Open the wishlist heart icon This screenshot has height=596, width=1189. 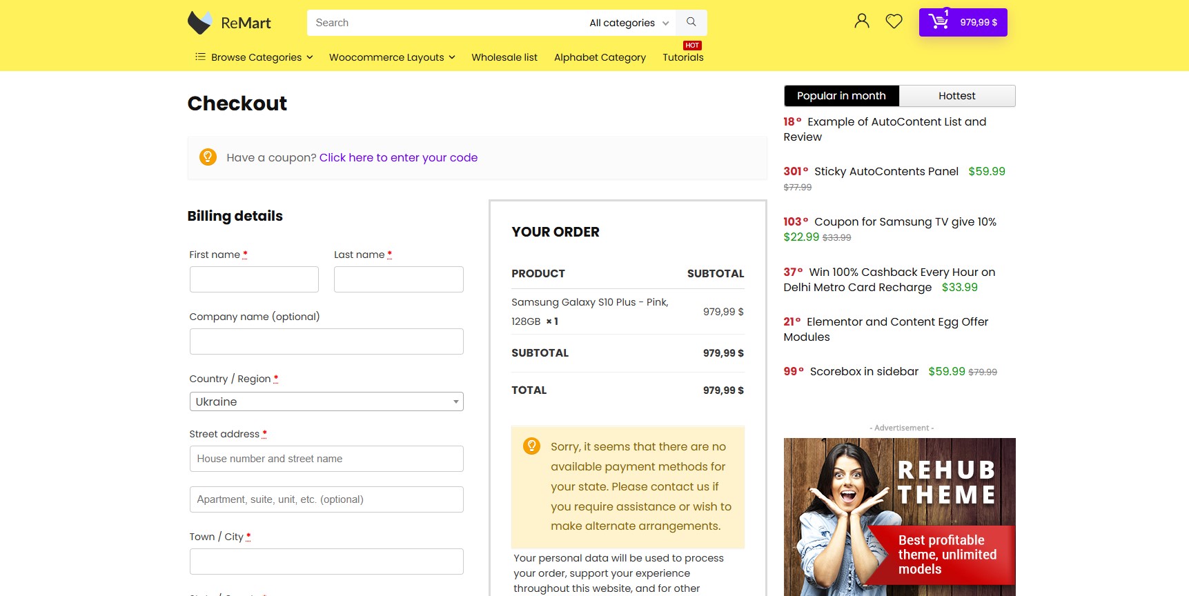(894, 21)
